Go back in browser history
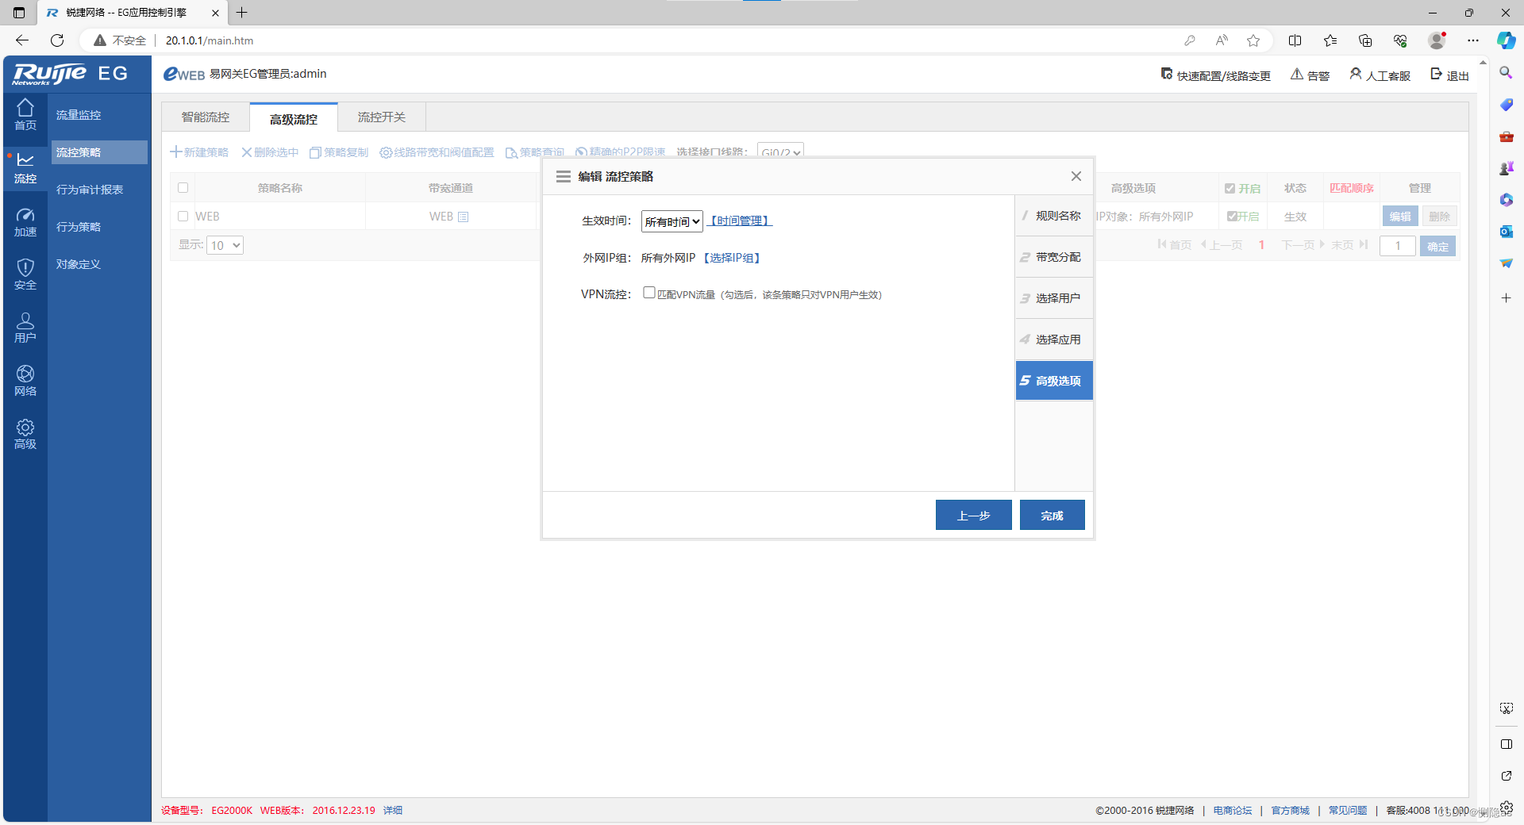Image resolution: width=1524 pixels, height=825 pixels. click(22, 40)
